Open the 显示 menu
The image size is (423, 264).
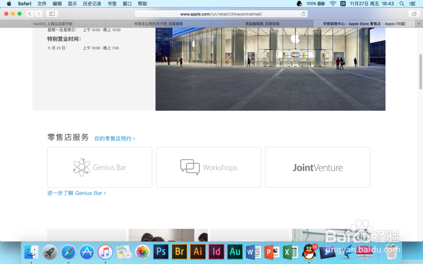click(72, 3)
